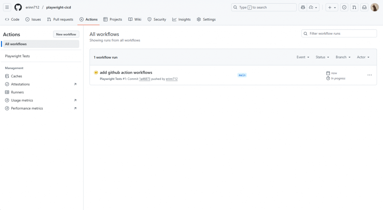Focus the Filter workflow runs field

point(339,33)
